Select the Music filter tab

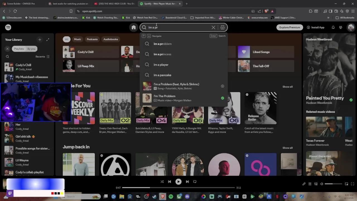click(x=78, y=39)
